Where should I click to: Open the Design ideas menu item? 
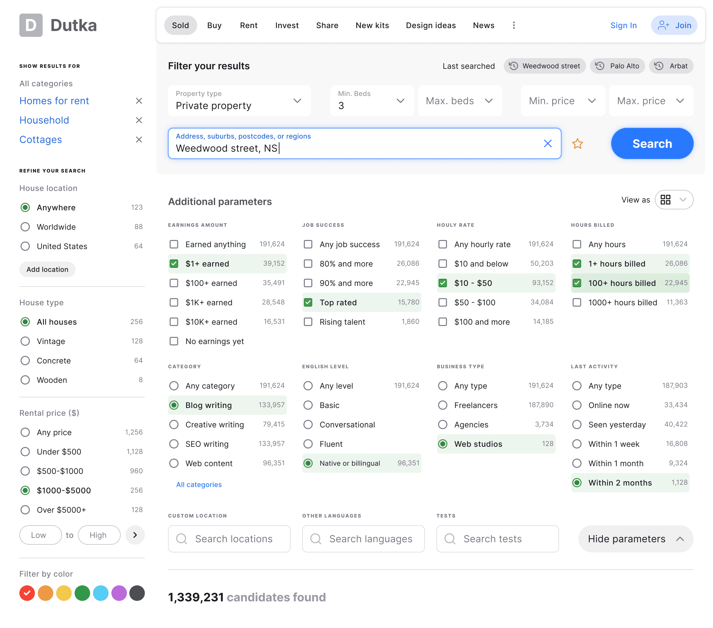(x=431, y=25)
